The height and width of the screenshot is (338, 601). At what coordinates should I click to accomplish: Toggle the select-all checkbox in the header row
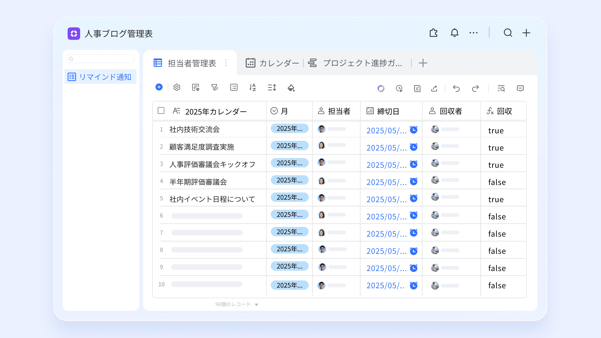(161, 111)
